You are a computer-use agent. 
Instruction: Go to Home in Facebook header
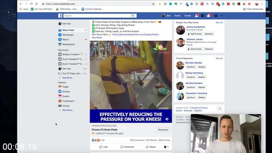coord(177,16)
